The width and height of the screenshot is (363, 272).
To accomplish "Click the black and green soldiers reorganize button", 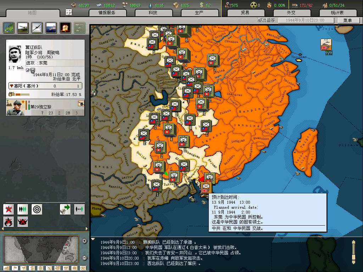I will pyautogui.click(x=23, y=209).
